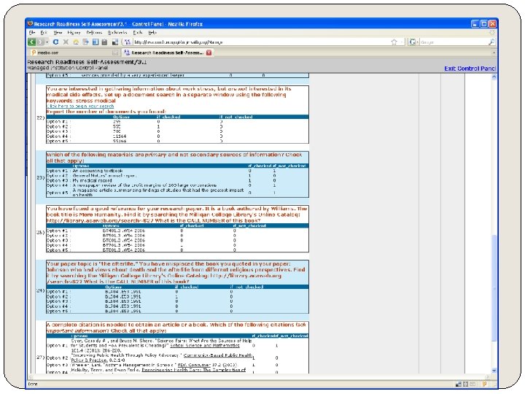
Task: Click the envelope mail icon in status bar
Action: 472,385
